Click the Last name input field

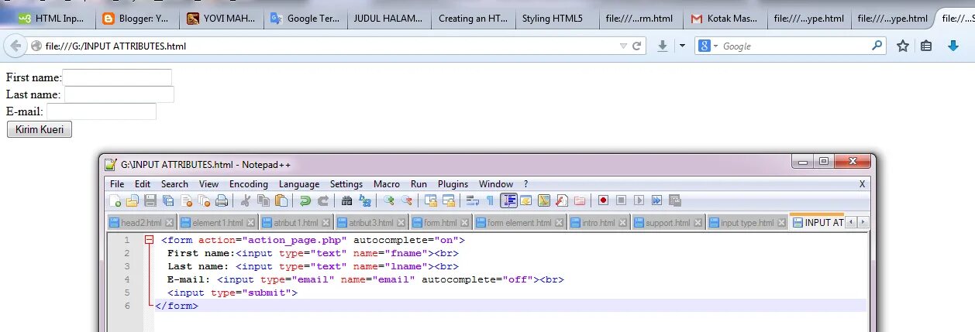point(119,94)
